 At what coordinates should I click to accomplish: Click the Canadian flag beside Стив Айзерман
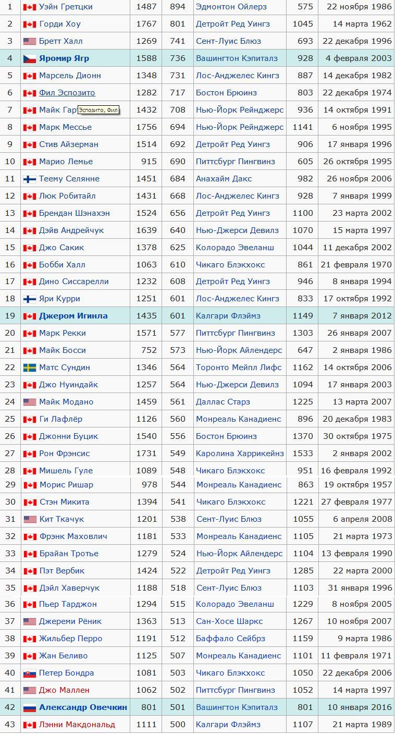click(30, 144)
